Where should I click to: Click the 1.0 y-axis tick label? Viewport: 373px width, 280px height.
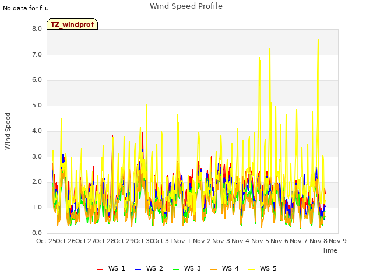tap(37, 208)
